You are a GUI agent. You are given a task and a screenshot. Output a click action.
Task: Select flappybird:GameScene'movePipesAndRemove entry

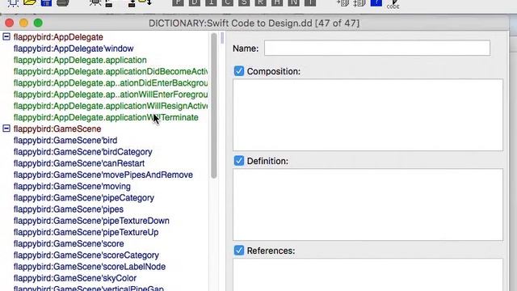pyautogui.click(x=103, y=175)
